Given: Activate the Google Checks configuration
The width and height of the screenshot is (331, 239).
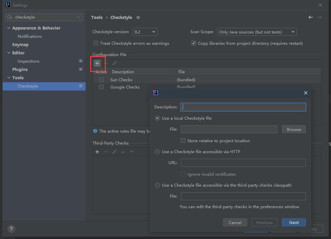Looking at the screenshot, I should point(101,87).
